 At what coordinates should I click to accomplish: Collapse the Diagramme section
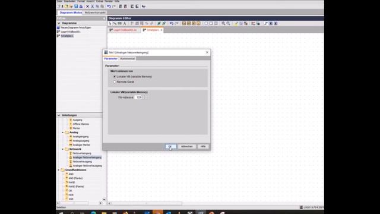(59, 23)
